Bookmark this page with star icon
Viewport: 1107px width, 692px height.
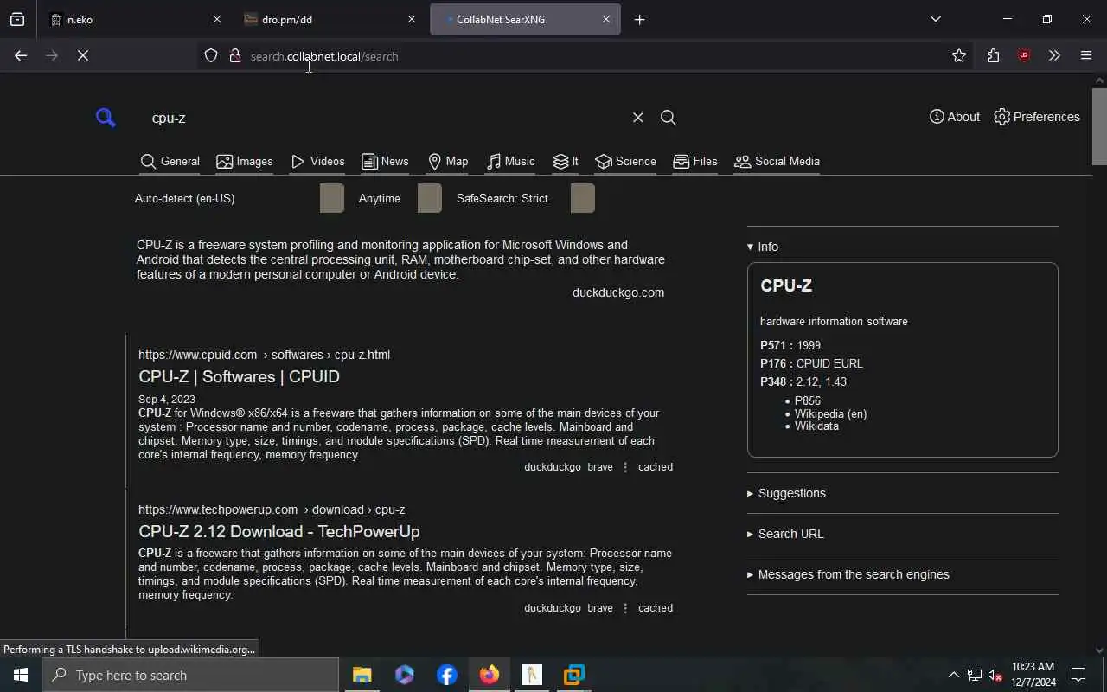click(959, 55)
